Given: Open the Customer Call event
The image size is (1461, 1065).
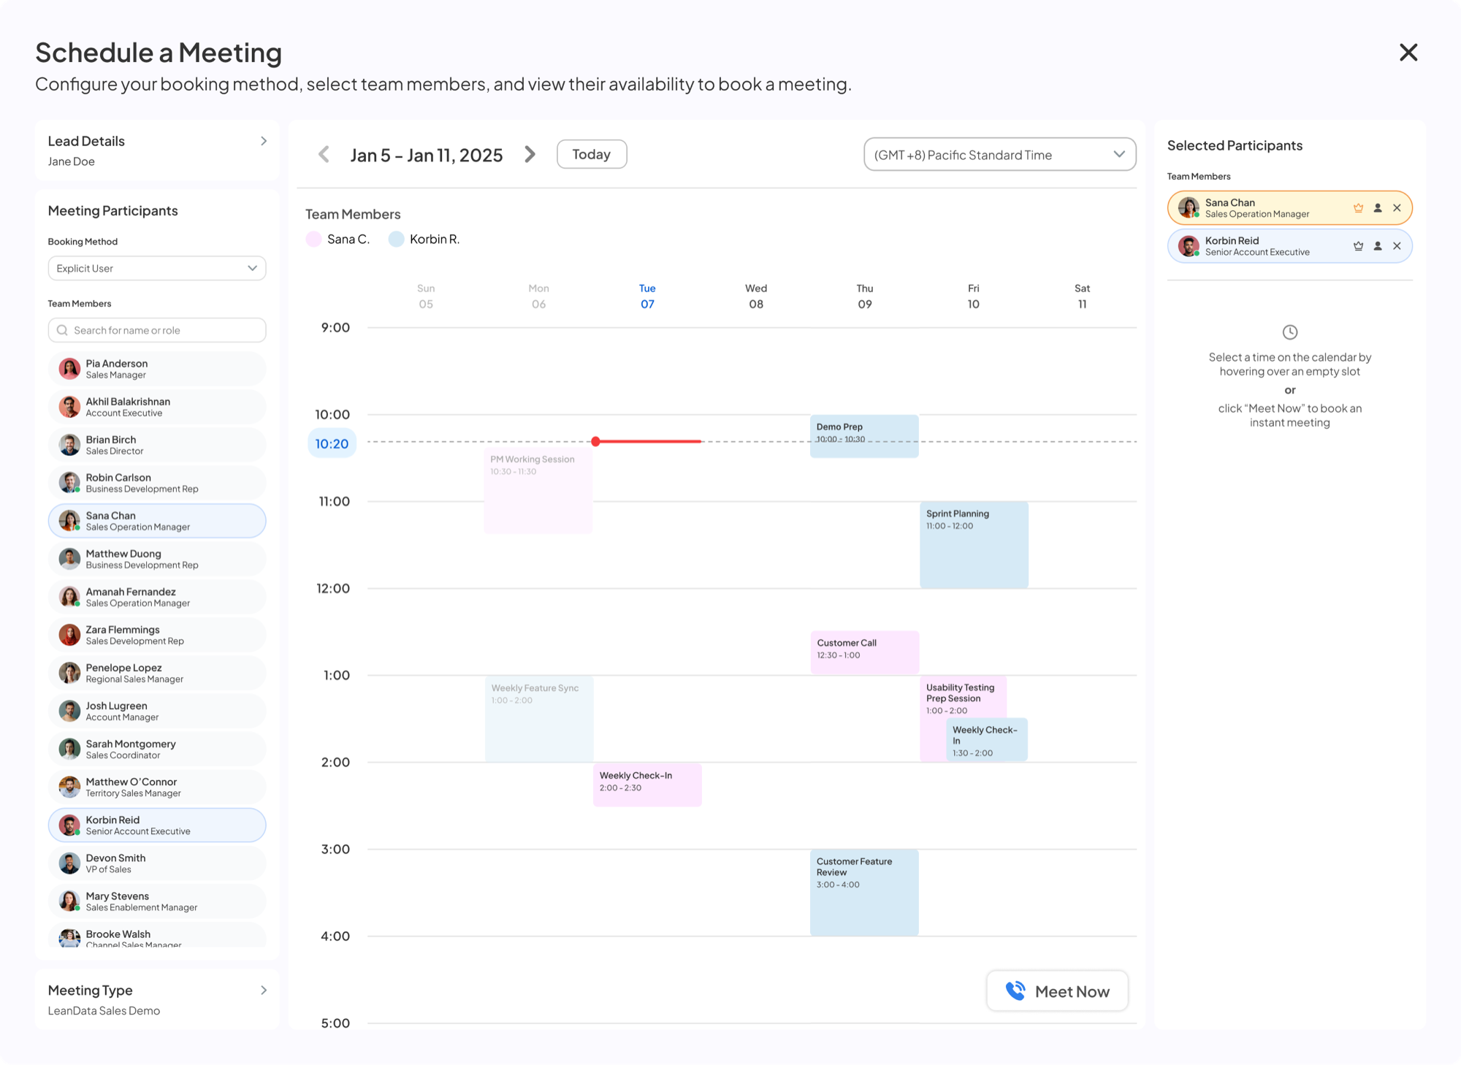Looking at the screenshot, I should click(864, 652).
